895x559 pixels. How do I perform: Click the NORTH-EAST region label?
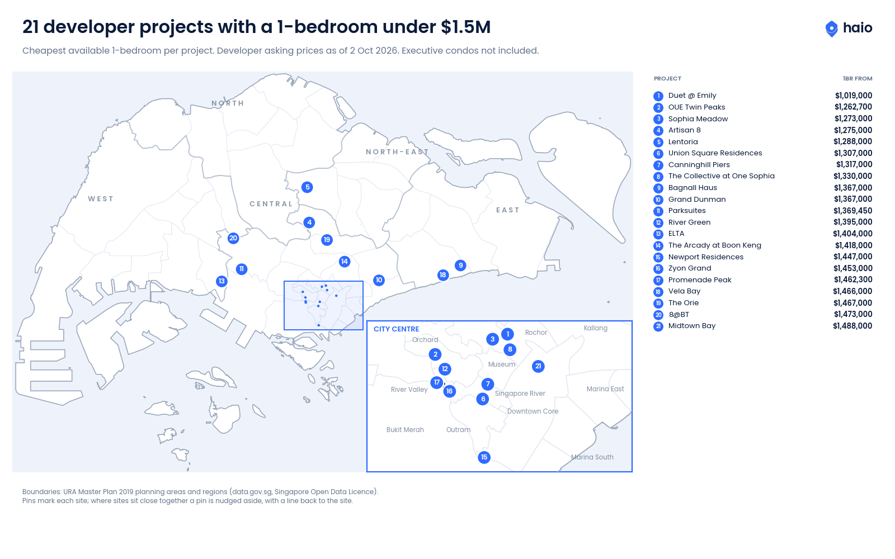tap(397, 152)
